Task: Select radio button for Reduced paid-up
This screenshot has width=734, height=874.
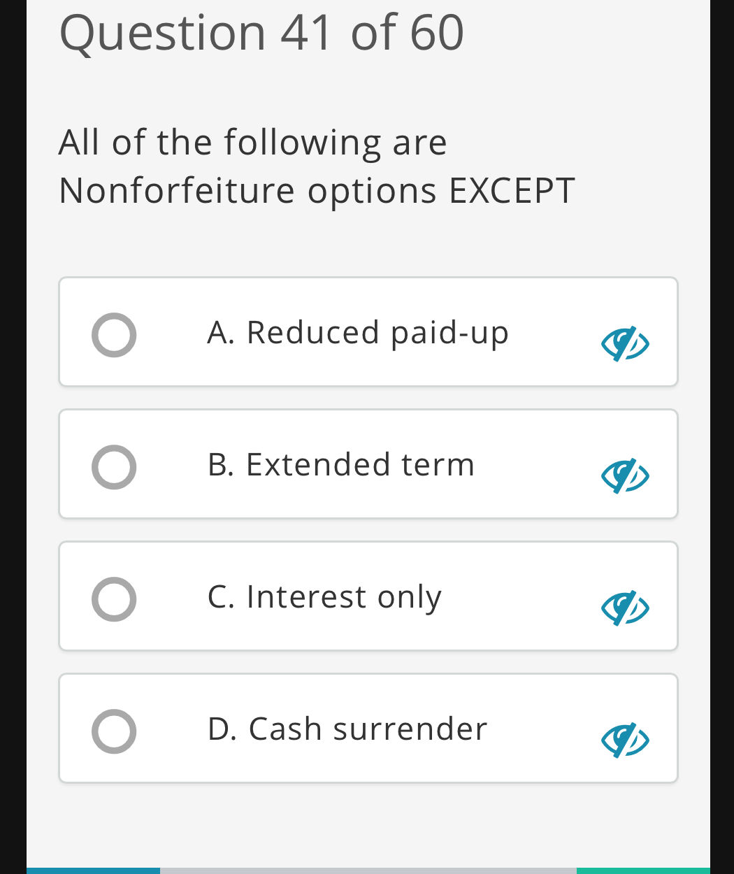Action: click(x=114, y=335)
